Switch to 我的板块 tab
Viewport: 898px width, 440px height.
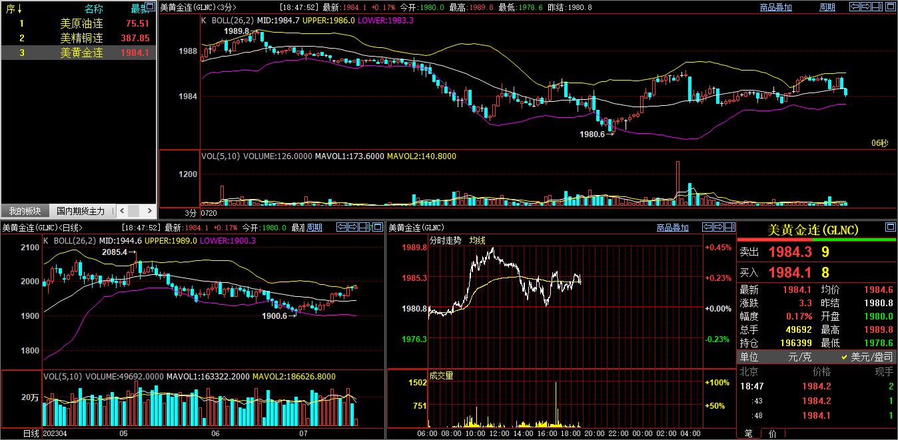click(x=25, y=211)
